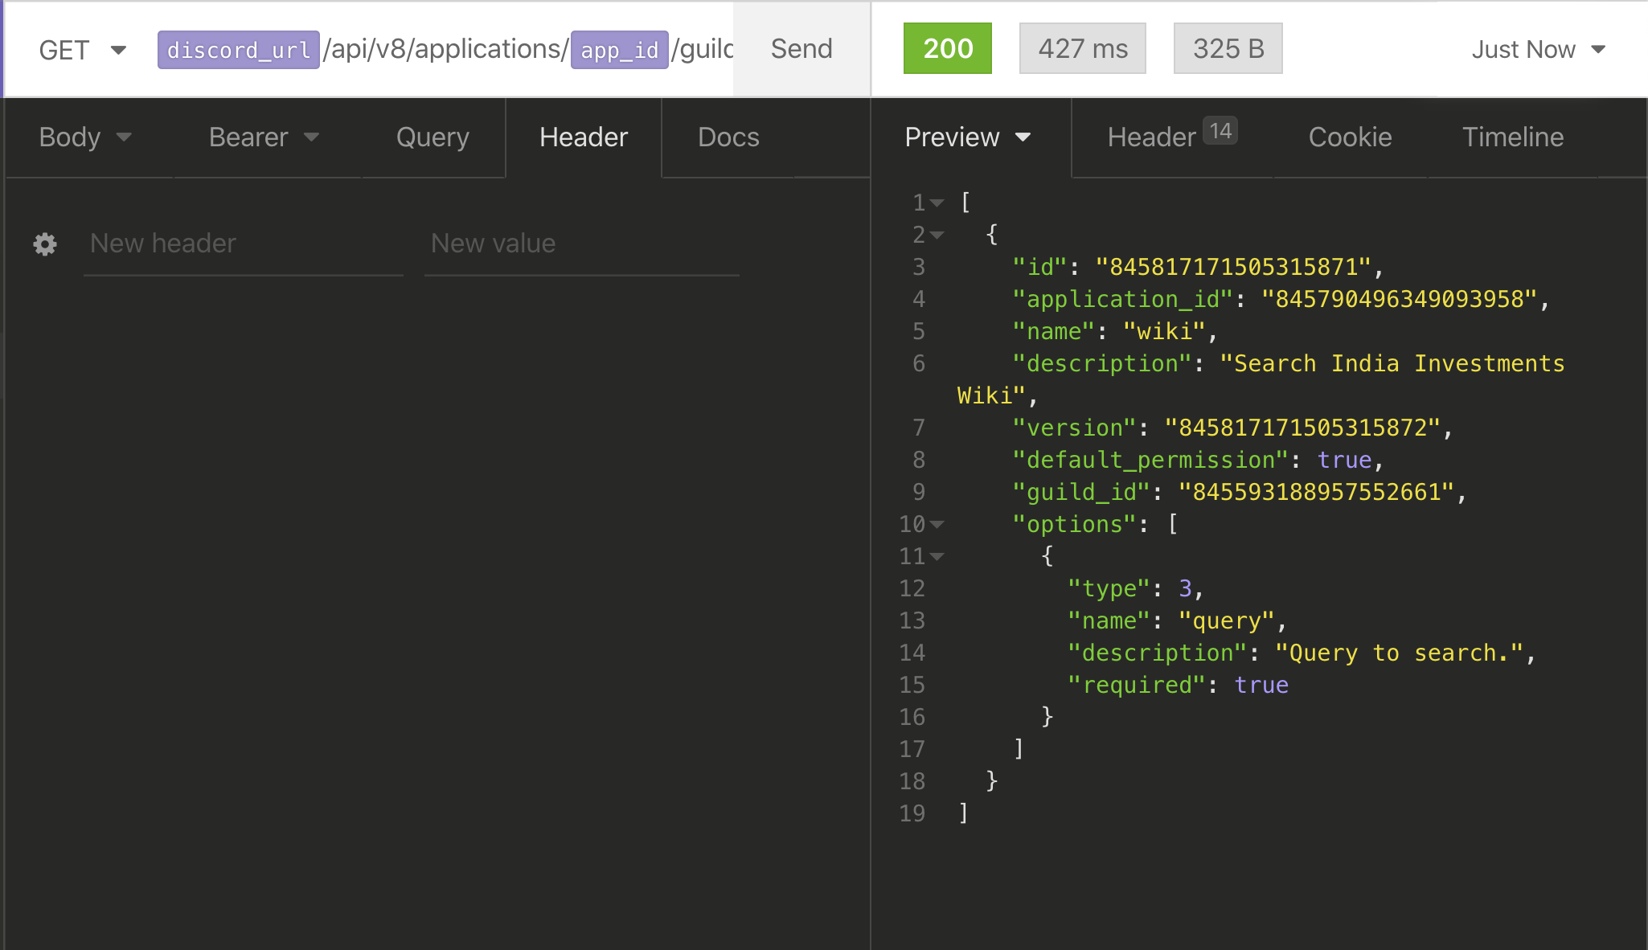Collapse JSON array at line 1
The width and height of the screenshot is (1648, 950).
937,203
